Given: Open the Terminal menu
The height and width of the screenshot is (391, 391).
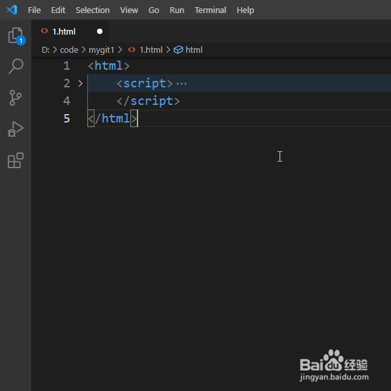Looking at the screenshot, I should point(210,10).
